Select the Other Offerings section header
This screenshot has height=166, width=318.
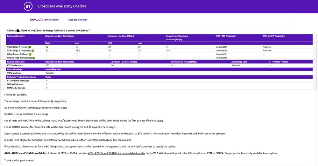[x=14, y=69]
